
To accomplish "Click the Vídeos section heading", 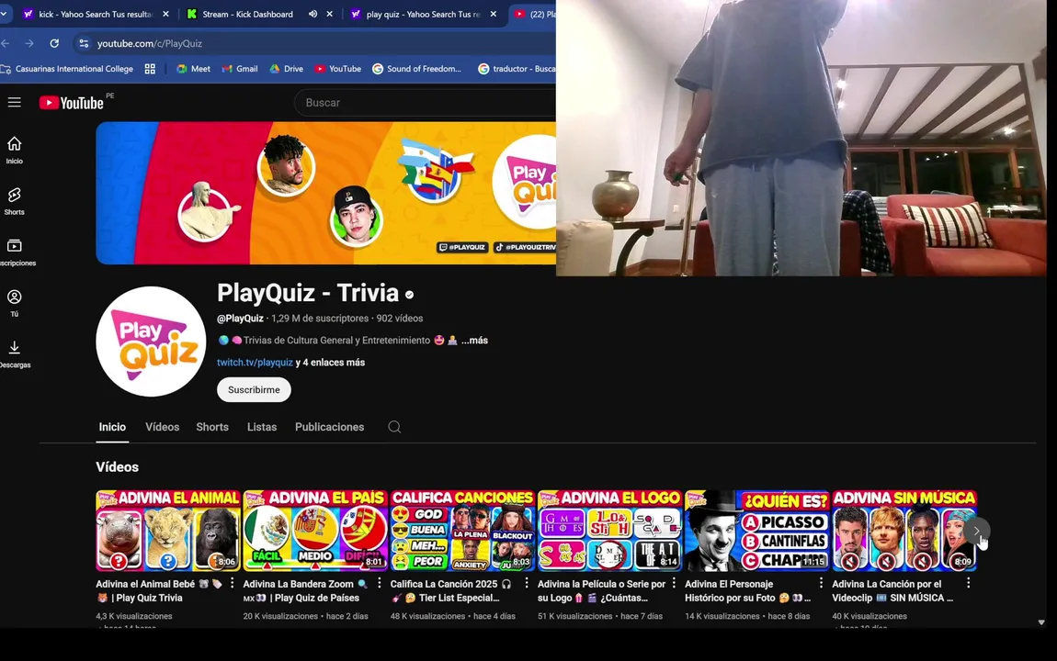I will point(118,467).
